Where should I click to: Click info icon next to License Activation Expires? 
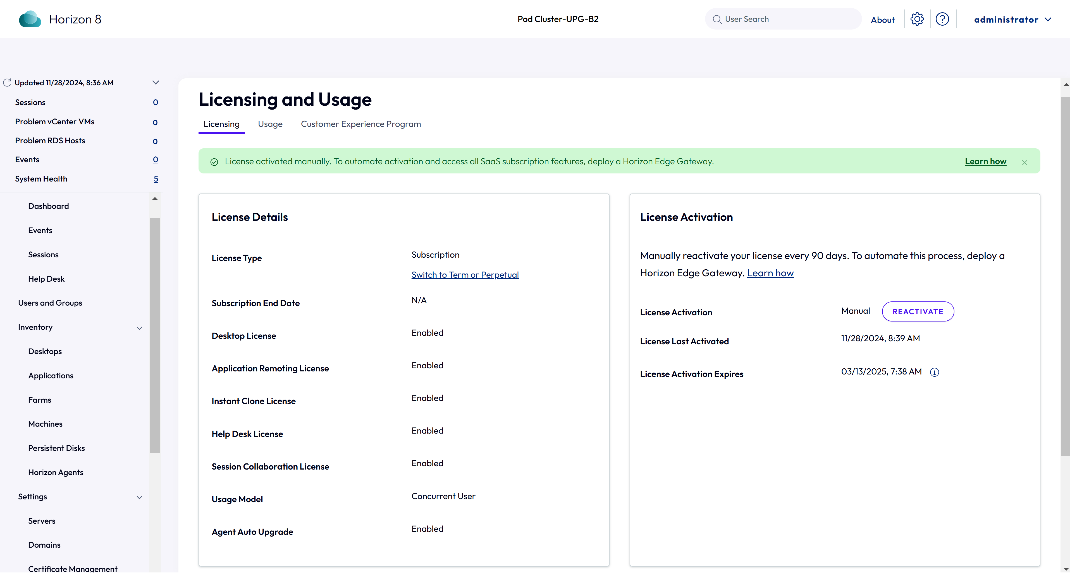pos(934,372)
